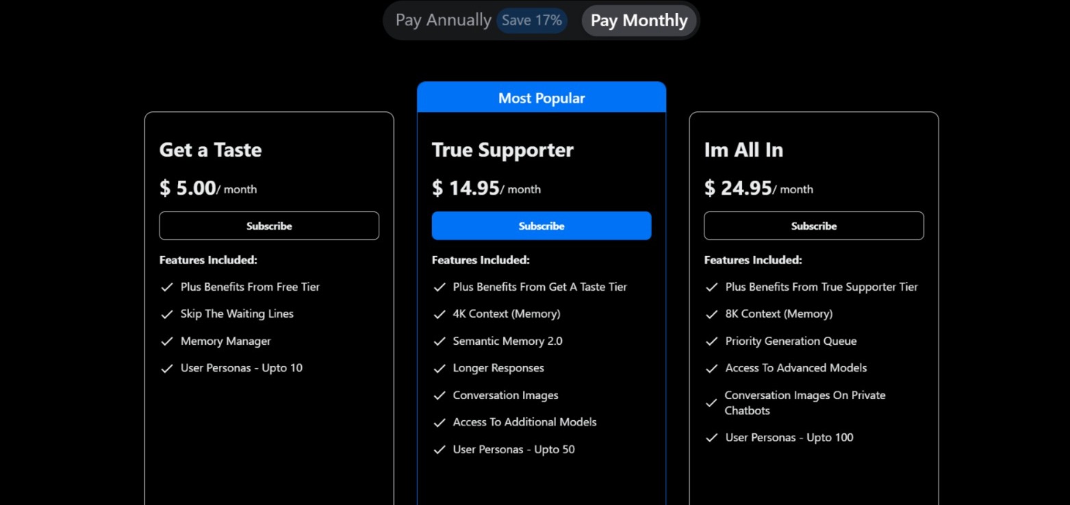
Task: Click checkmark next to 4K Context (Memory)
Action: [439, 314]
